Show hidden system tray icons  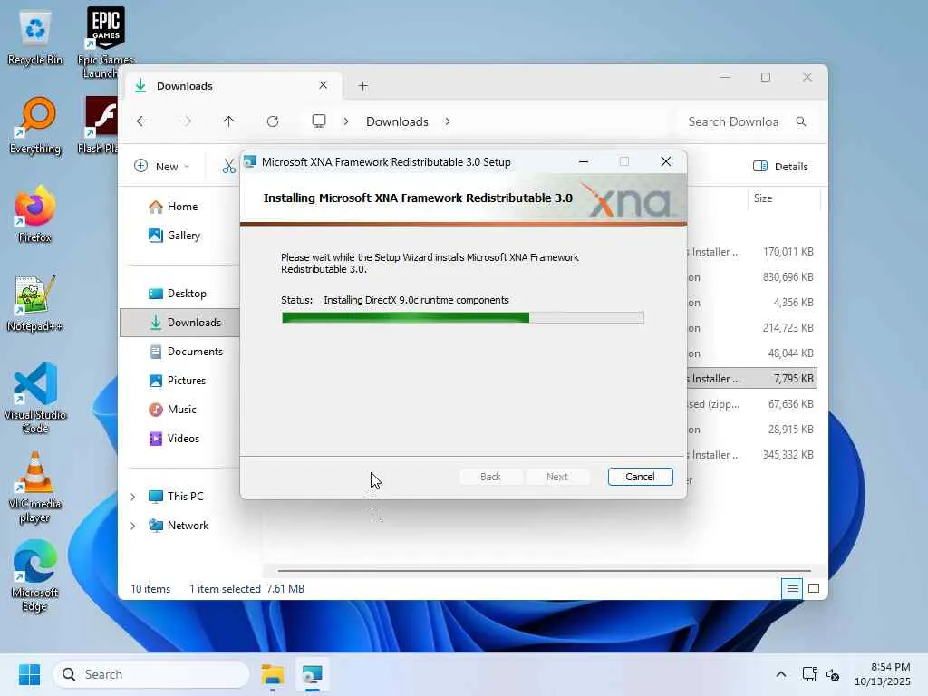[780, 674]
